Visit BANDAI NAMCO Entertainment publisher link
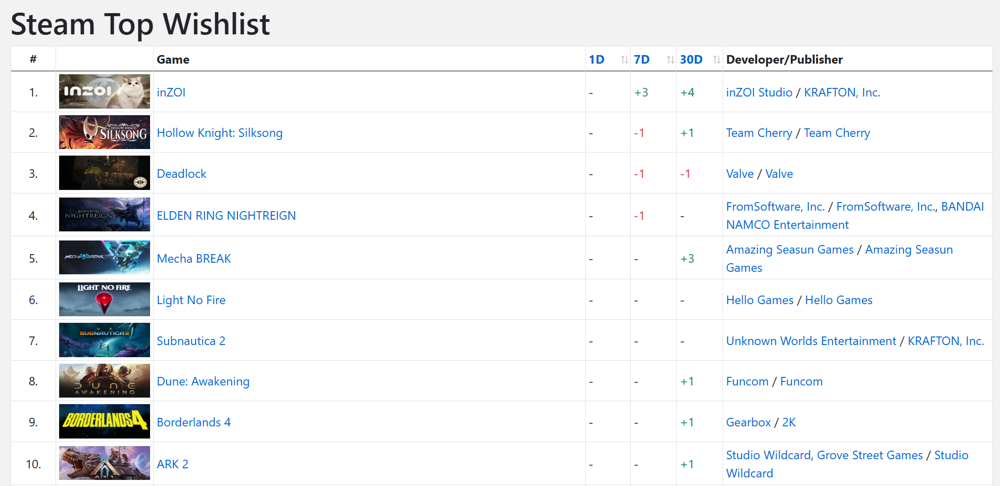This screenshot has height=486, width=1000. point(855,216)
